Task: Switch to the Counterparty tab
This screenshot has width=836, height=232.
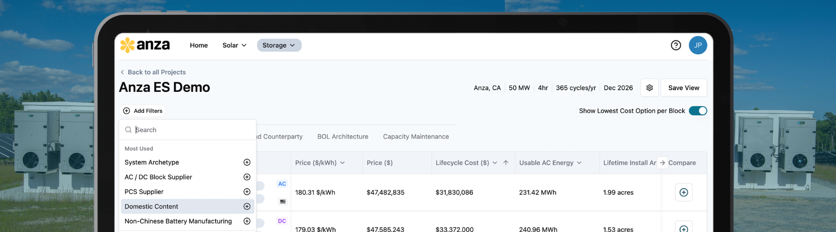Action: click(280, 136)
